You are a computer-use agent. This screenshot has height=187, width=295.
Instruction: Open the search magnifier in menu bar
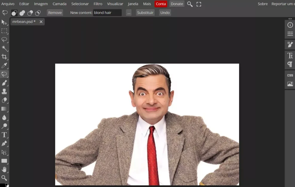tap(190, 4)
